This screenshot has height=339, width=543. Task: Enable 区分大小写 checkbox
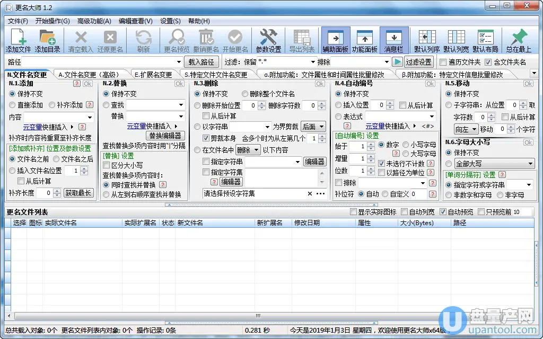coord(107,165)
